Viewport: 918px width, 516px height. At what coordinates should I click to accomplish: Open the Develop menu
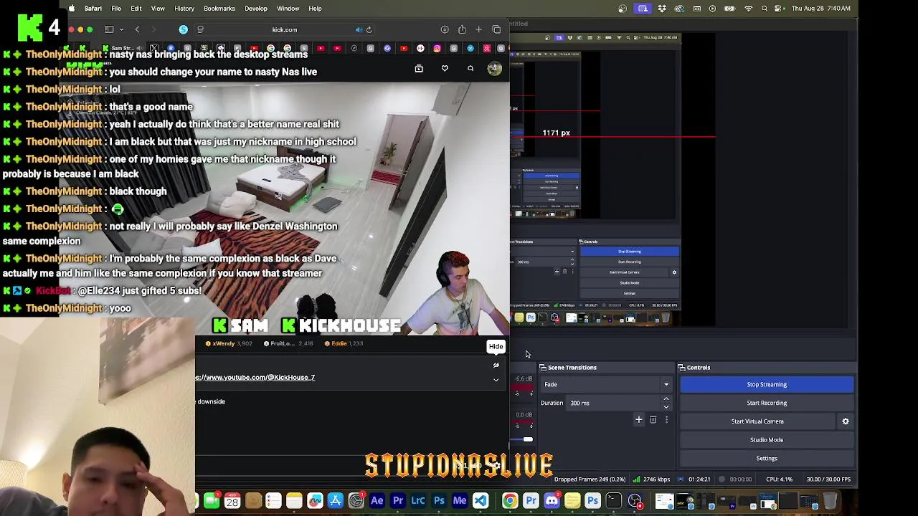[256, 9]
